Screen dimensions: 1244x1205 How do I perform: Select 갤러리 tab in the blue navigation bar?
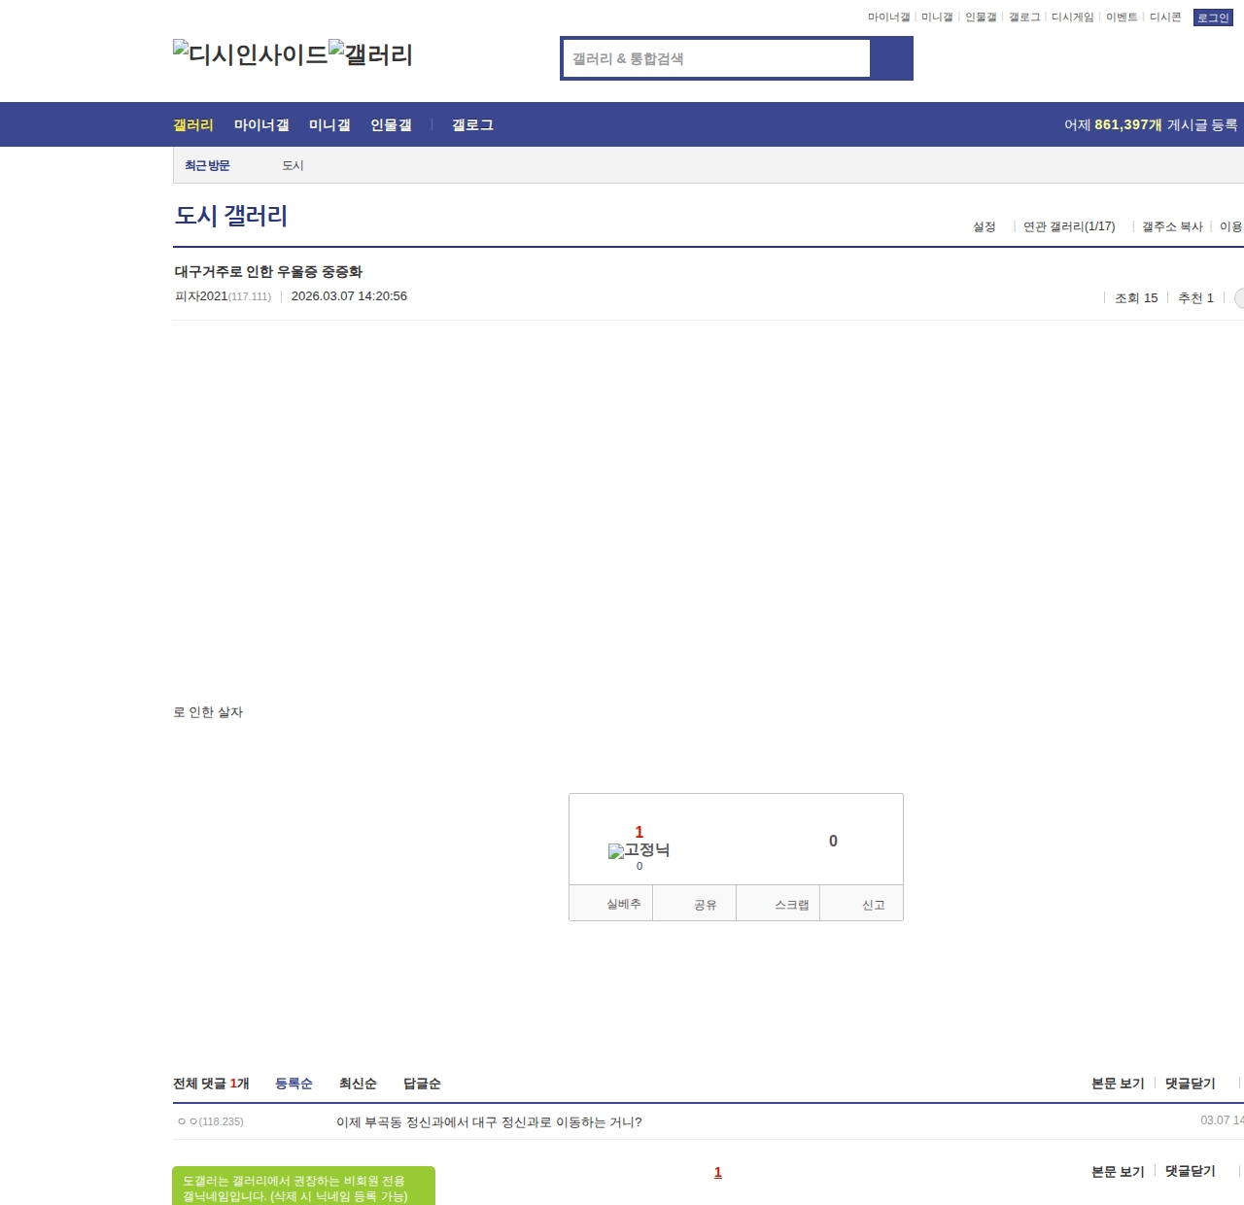[x=193, y=124]
